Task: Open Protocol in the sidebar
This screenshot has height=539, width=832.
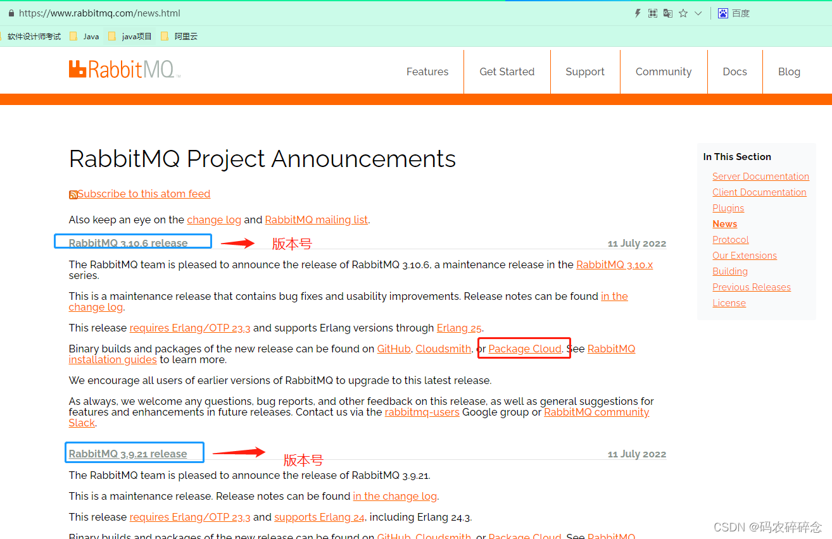Action: (x=730, y=240)
